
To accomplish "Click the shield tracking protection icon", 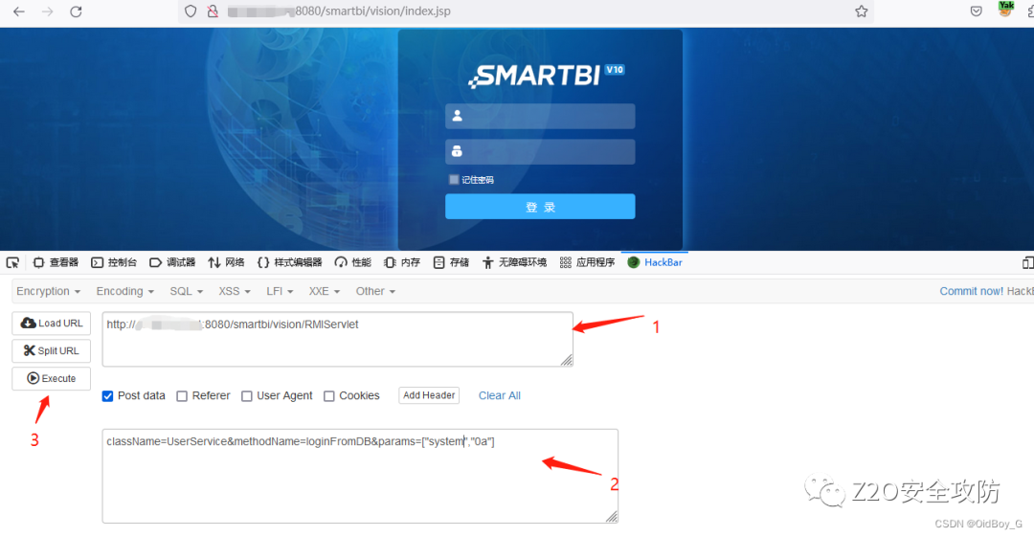I will (191, 11).
